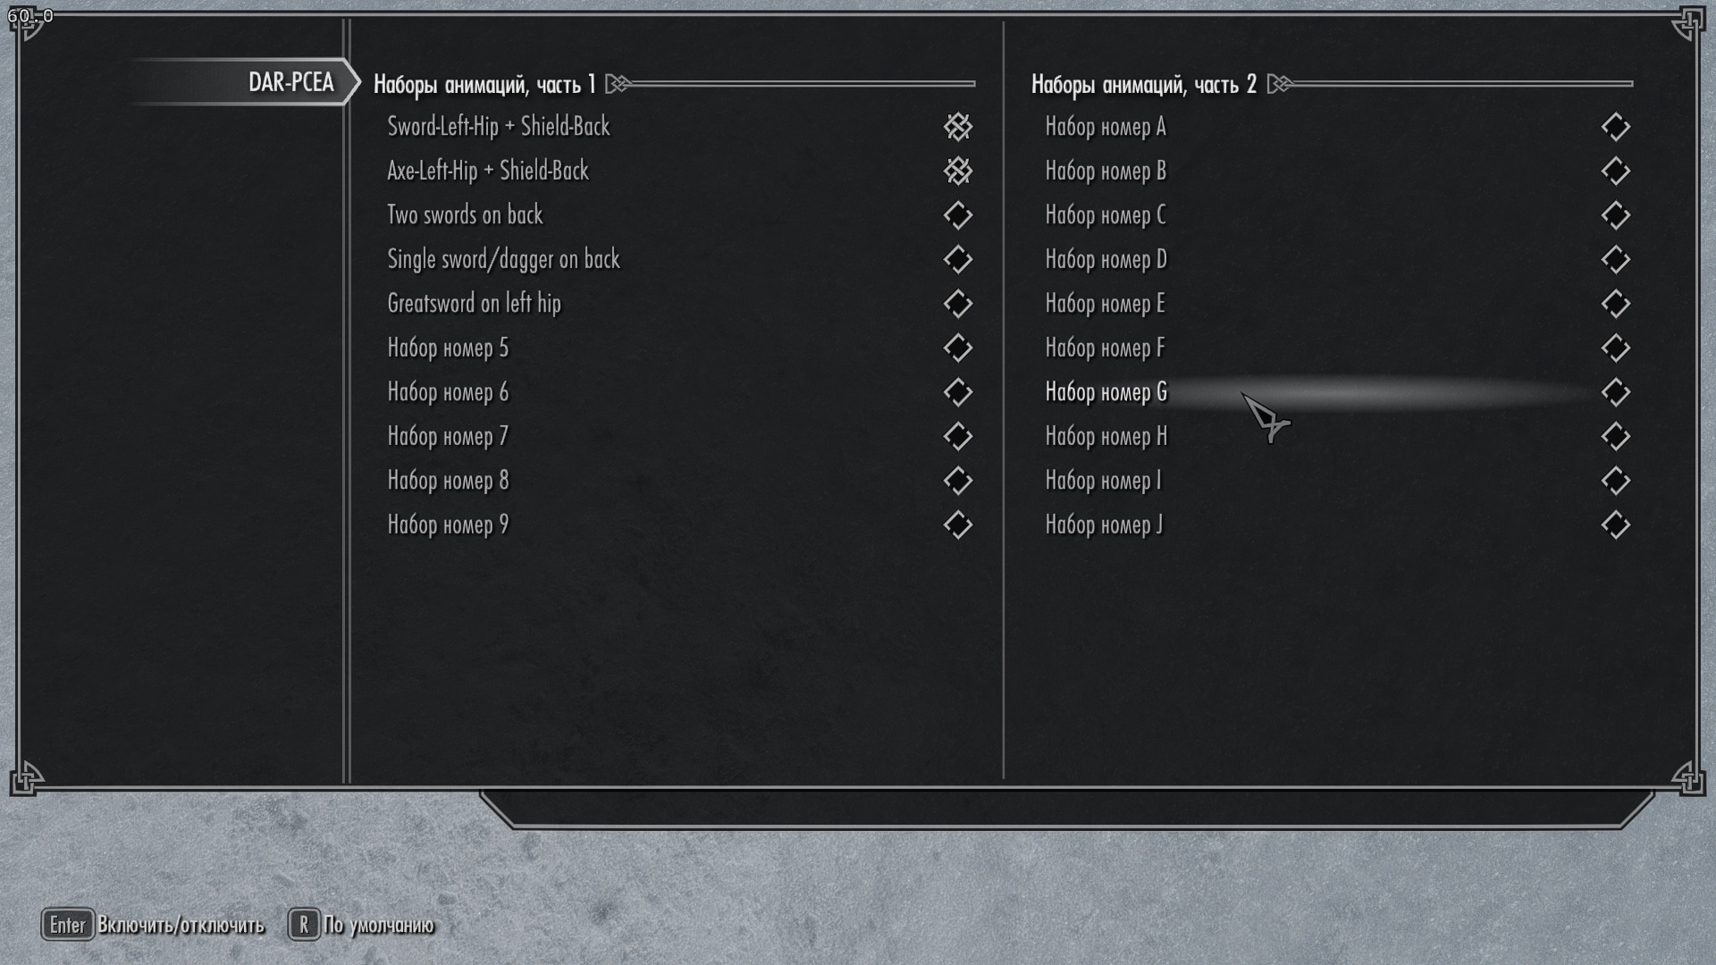Toggle diamond for Greatsword on left hip
The width and height of the screenshot is (1716, 965).
[x=957, y=304]
